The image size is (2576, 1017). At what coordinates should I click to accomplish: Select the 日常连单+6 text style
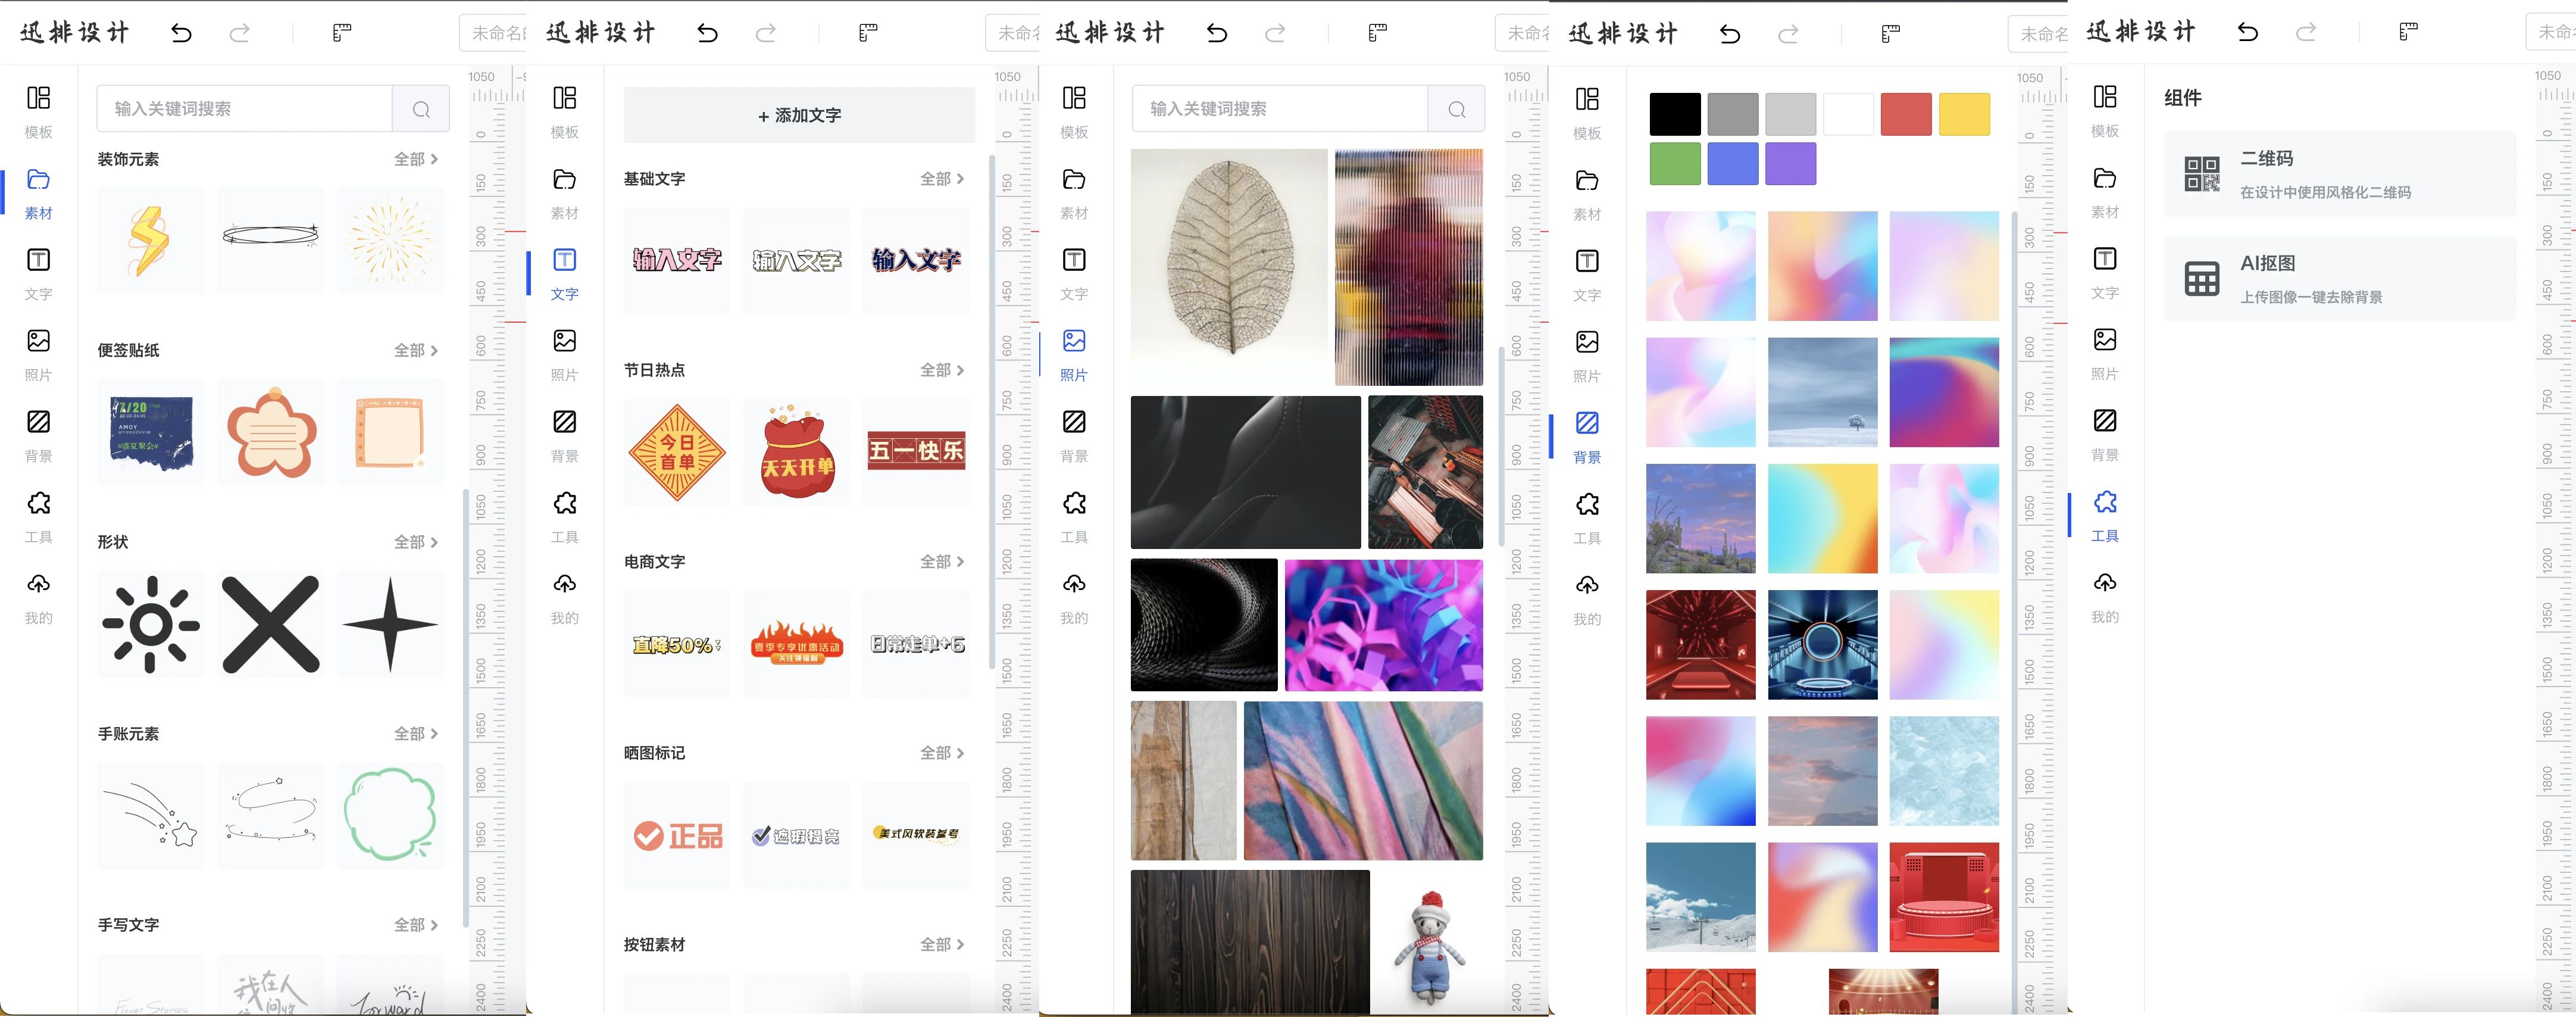[916, 644]
